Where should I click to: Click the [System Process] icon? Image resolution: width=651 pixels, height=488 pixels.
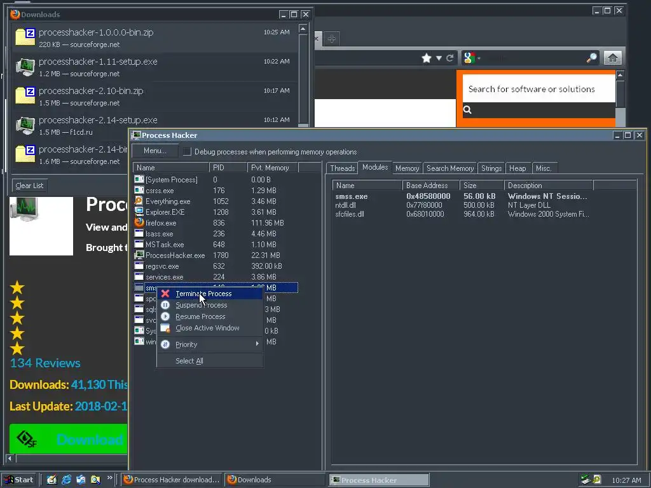click(x=139, y=180)
